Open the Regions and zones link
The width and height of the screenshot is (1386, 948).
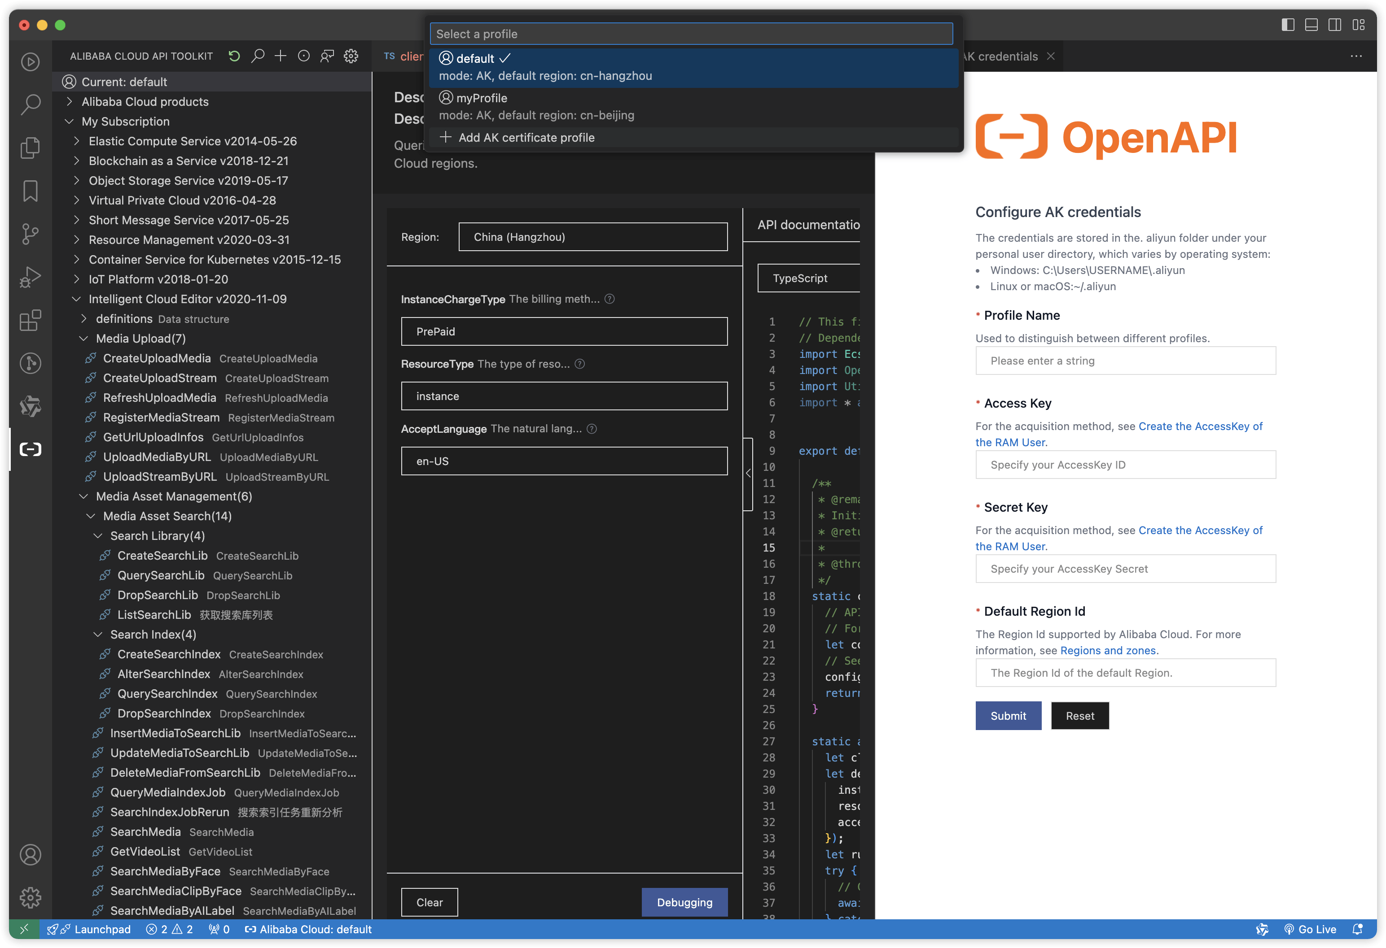1107,651
